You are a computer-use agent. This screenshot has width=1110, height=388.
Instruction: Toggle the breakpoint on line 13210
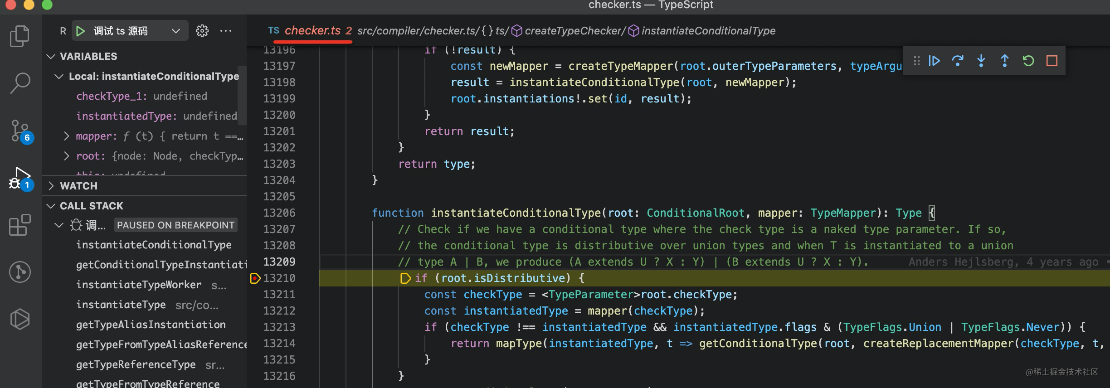255,278
